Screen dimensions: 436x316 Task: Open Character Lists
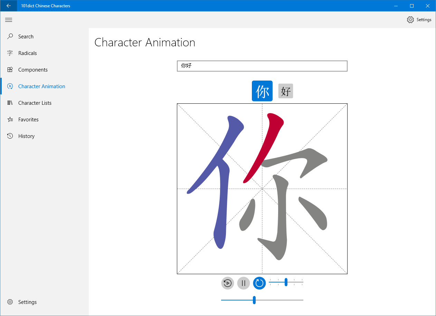click(35, 103)
